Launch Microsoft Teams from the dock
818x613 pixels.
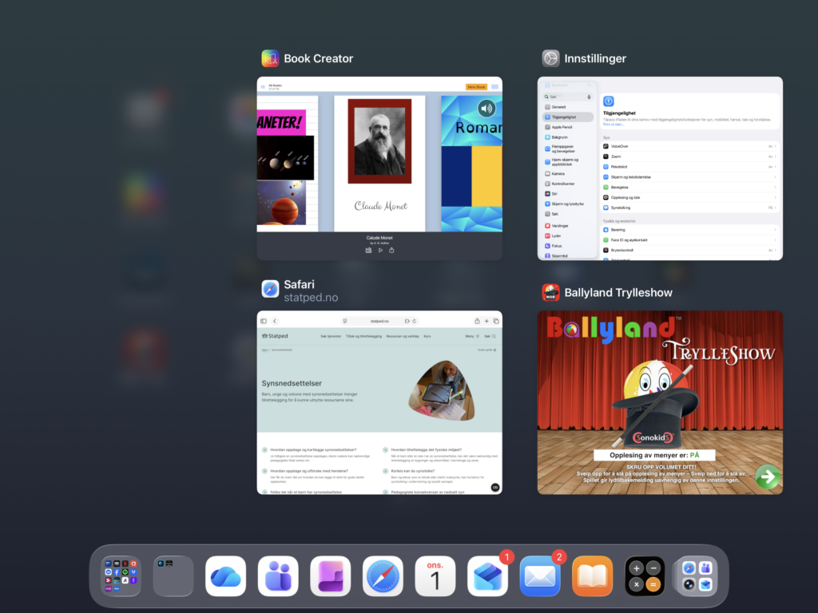tap(278, 576)
